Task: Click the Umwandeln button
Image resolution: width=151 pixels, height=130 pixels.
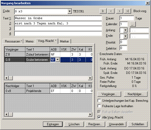Action: [x=116, y=124]
